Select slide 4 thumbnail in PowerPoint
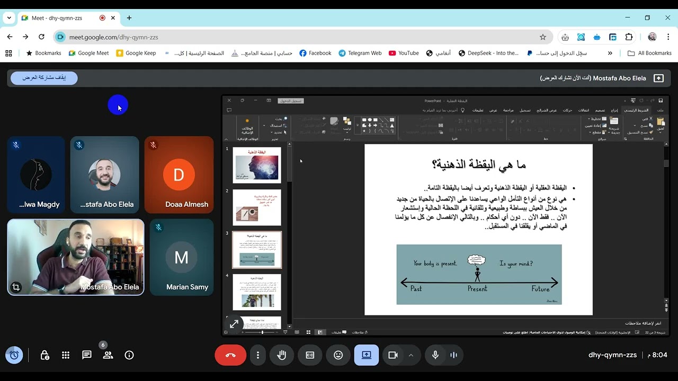This screenshot has width=678, height=381. point(257,292)
